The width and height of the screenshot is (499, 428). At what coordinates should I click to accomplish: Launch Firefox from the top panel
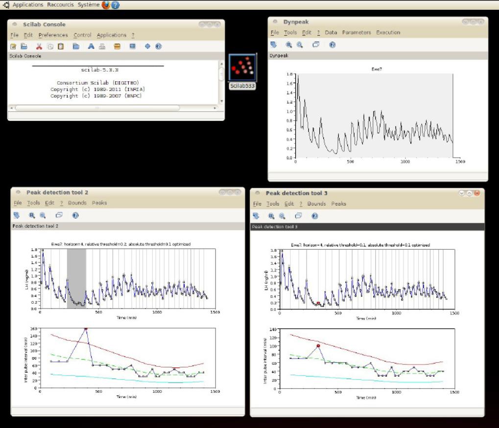point(106,5)
